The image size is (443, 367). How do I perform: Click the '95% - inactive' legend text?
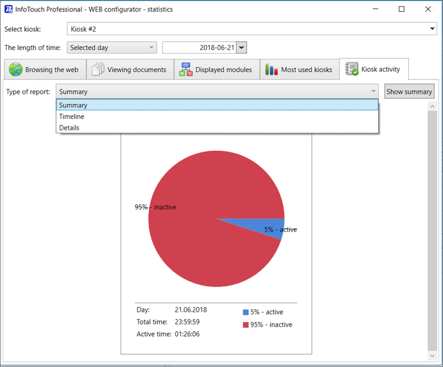[271, 325]
